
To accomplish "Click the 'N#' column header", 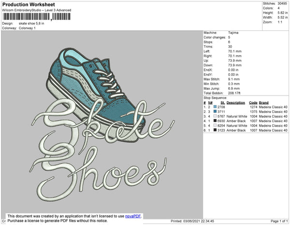I will [x=210, y=103].
